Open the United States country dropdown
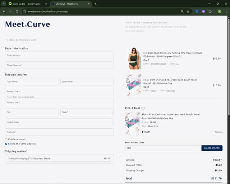Image resolution: width=230 pixels, height=184 pixels. tap(59, 122)
